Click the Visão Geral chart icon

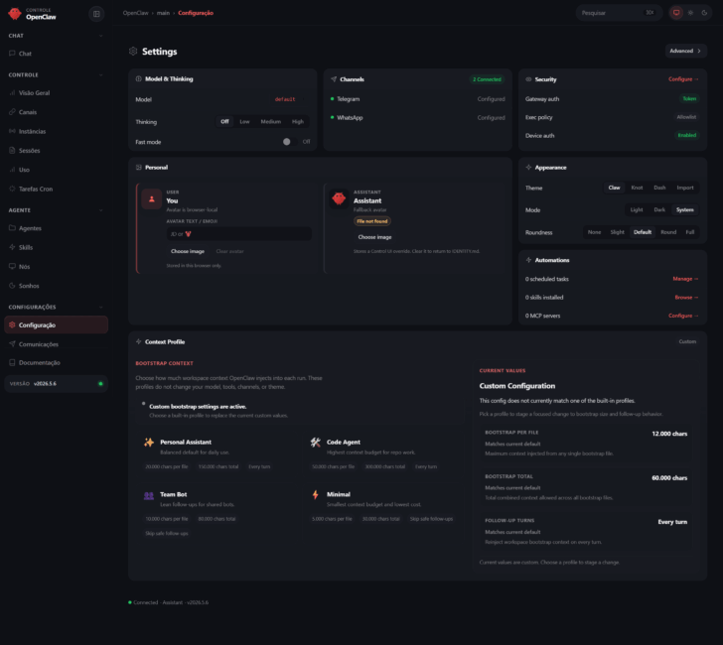coord(12,92)
